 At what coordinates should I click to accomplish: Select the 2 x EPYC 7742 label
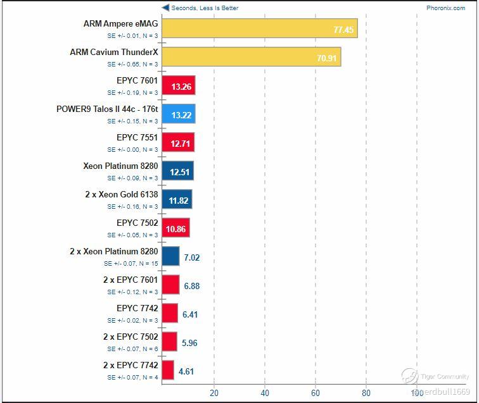pyautogui.click(x=131, y=365)
